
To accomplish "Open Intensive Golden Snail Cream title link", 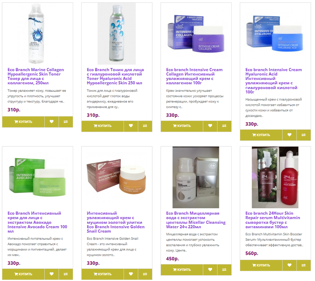I will click(x=116, y=222).
